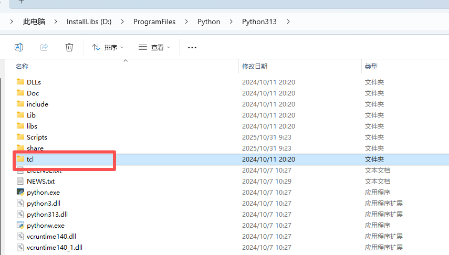The width and height of the screenshot is (449, 255).
Task: Click the DLLs folder name
Action: (x=34, y=82)
